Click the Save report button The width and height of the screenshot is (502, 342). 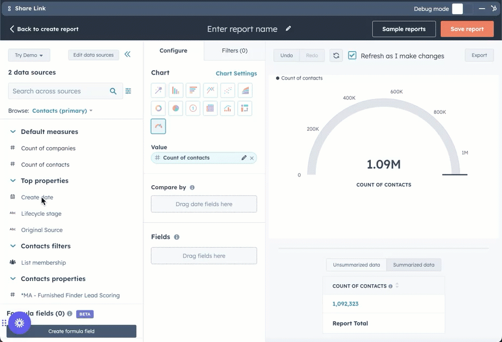click(x=467, y=29)
